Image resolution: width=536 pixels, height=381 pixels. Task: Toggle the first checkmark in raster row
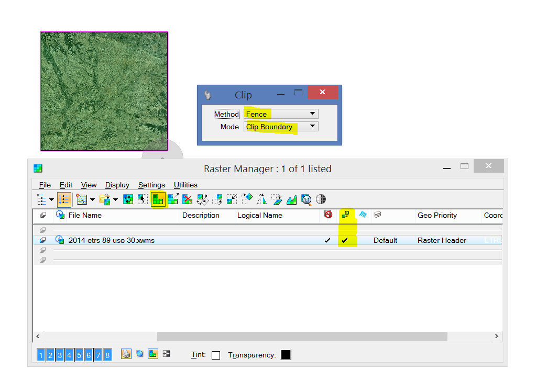point(327,240)
